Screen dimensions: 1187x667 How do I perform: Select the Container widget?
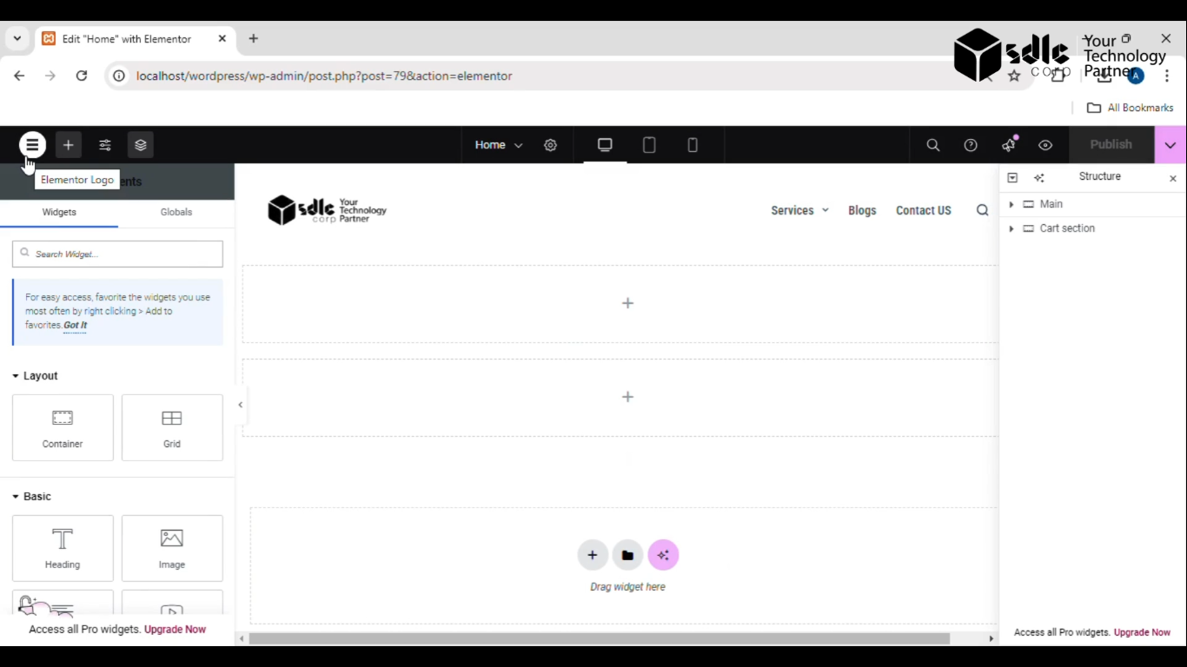pos(63,427)
